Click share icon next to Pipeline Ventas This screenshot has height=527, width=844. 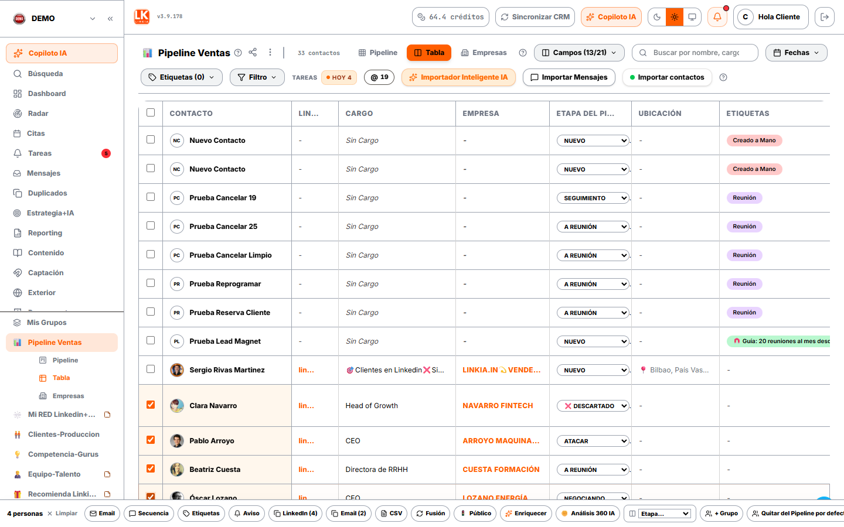tap(253, 52)
